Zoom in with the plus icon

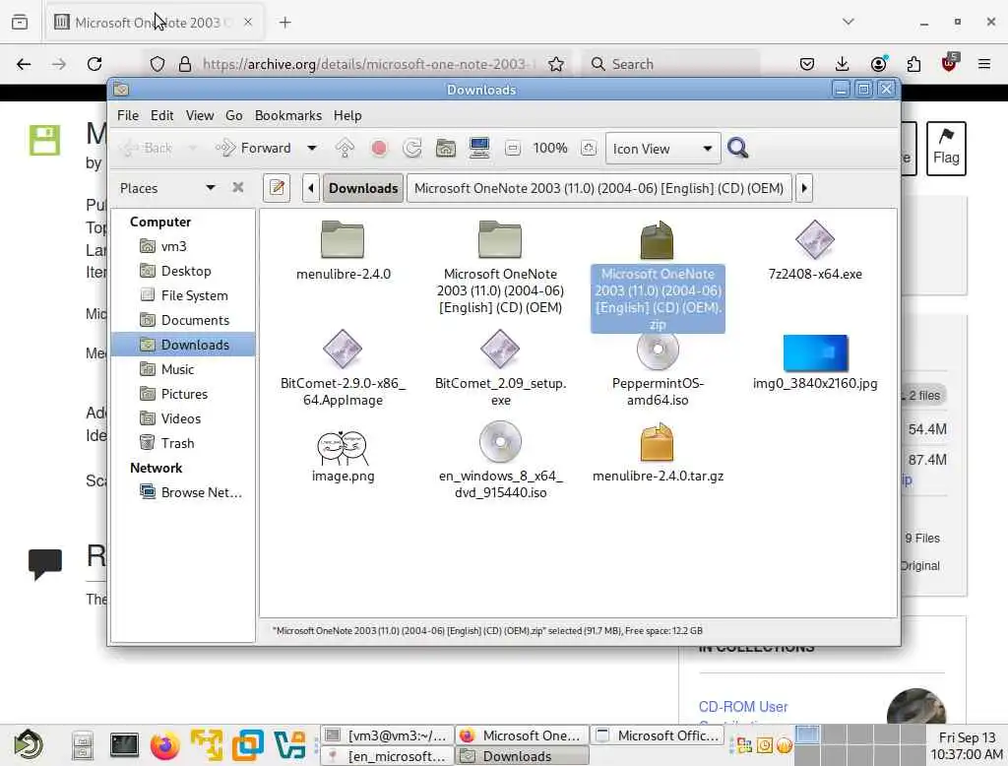coord(588,148)
